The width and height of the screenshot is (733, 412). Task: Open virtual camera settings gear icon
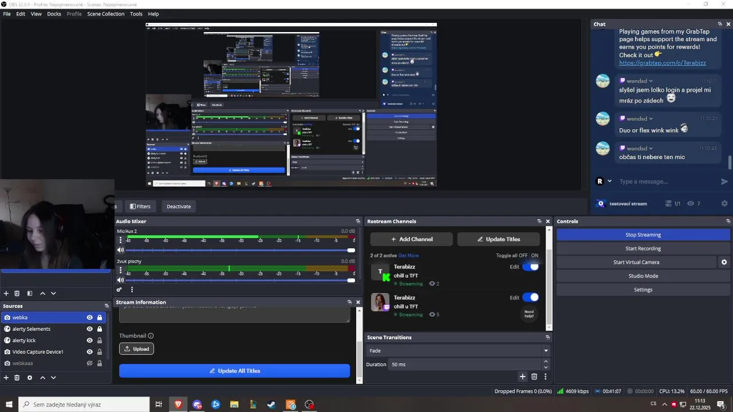[x=724, y=262]
